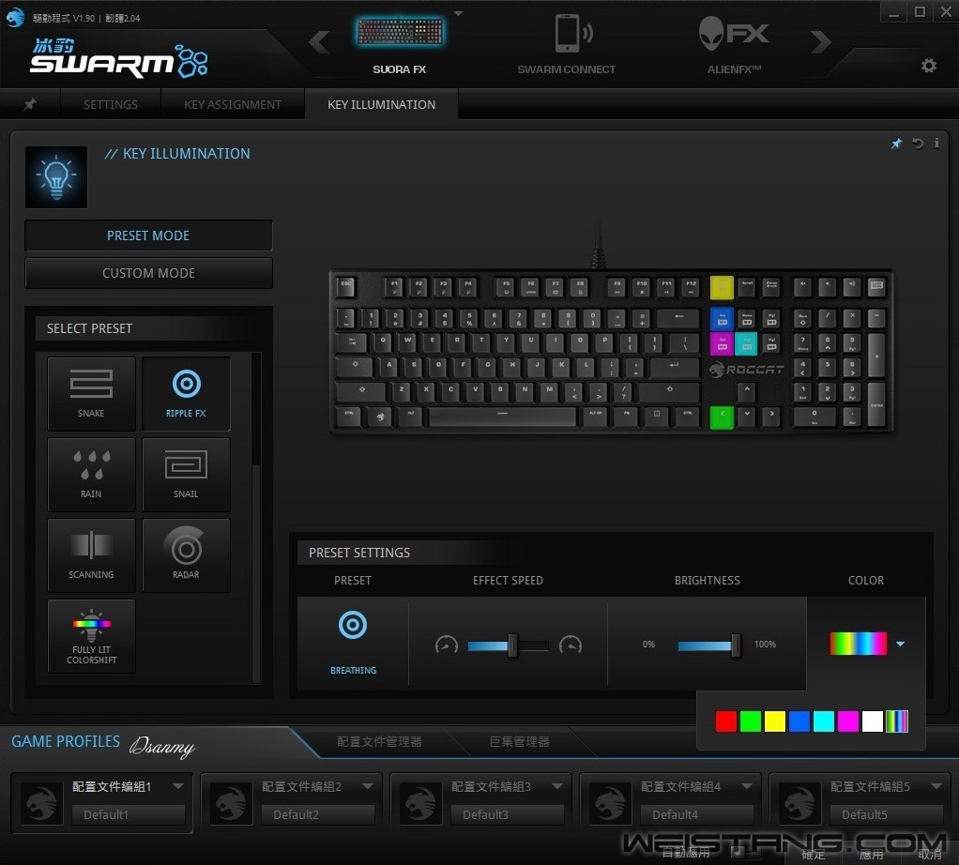Image resolution: width=959 pixels, height=865 pixels.
Task: Pick the blue color swatch
Action: (x=799, y=721)
